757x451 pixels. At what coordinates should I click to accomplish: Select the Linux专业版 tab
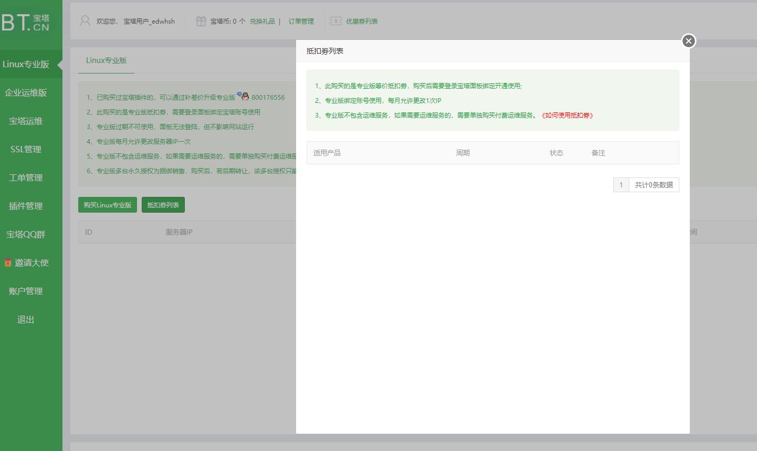[x=107, y=60]
